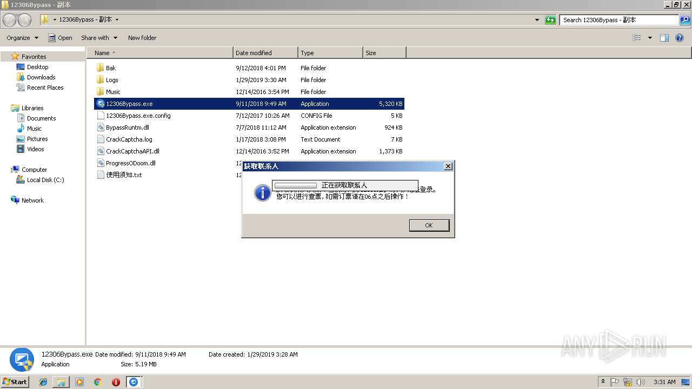Click the Start button
This screenshot has height=389, width=692.
15,382
